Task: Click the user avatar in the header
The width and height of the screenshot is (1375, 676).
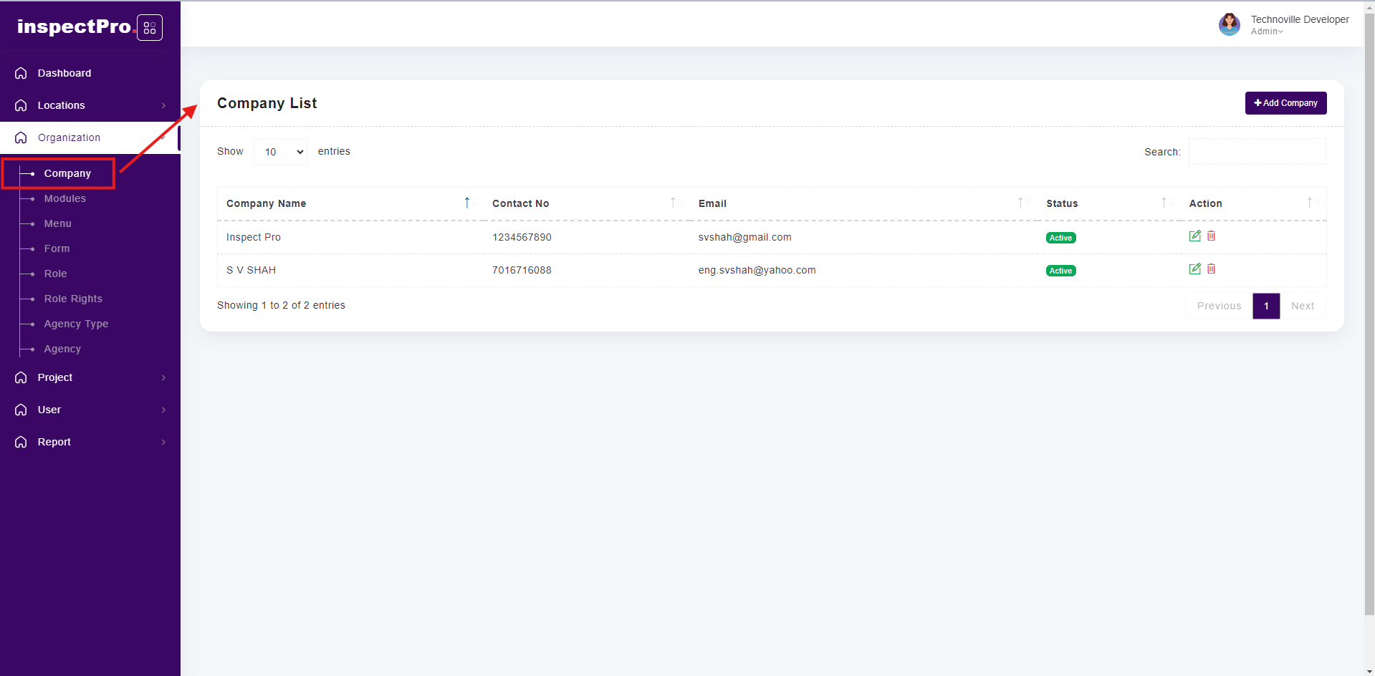Action: click(1230, 24)
